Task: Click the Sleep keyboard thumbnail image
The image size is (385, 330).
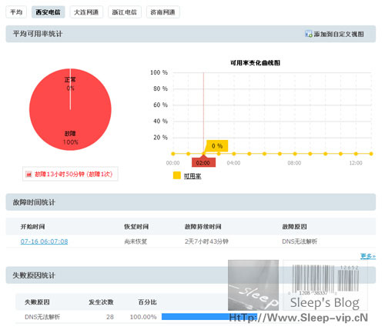Action: (x=253, y=285)
